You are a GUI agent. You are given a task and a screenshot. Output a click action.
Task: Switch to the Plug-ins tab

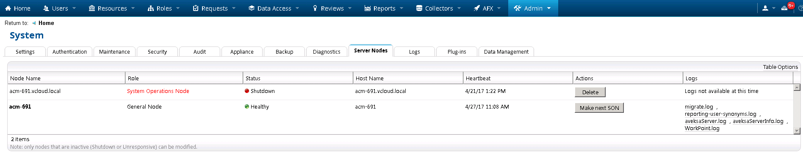(457, 52)
